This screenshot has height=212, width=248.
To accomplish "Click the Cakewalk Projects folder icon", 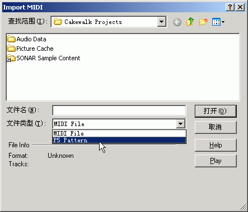I will [x=58, y=22].
